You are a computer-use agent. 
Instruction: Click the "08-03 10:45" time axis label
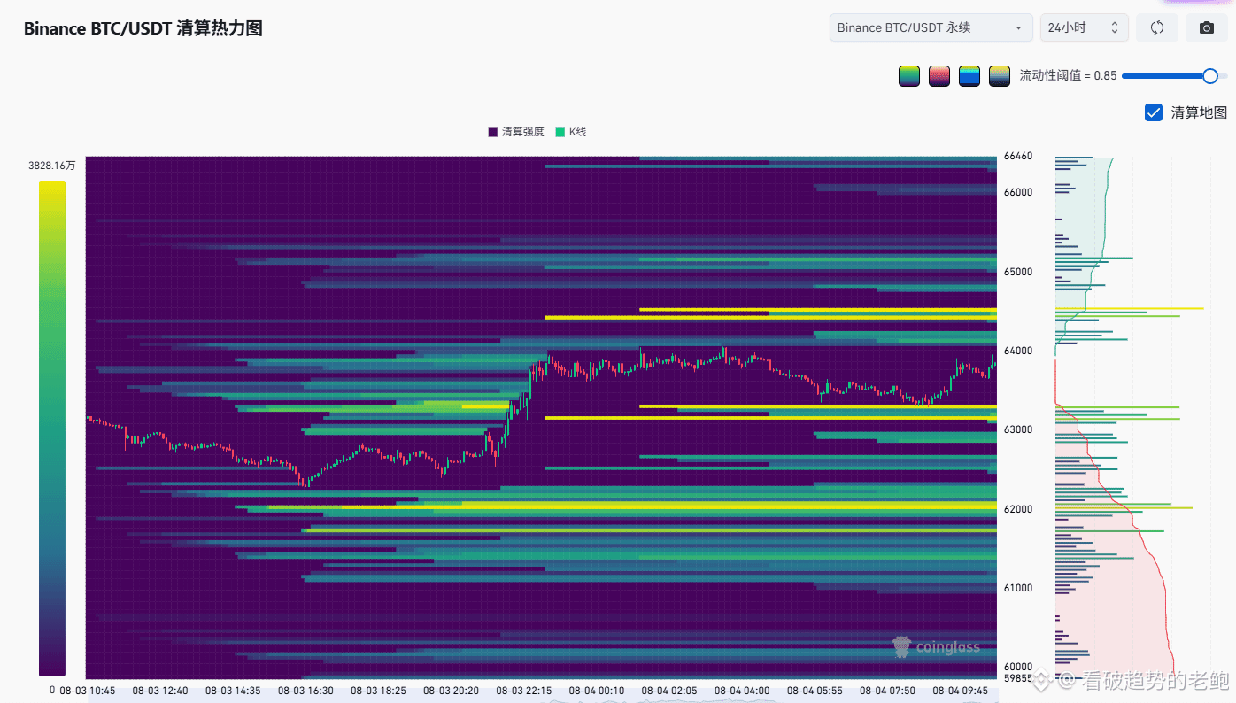coord(88,691)
